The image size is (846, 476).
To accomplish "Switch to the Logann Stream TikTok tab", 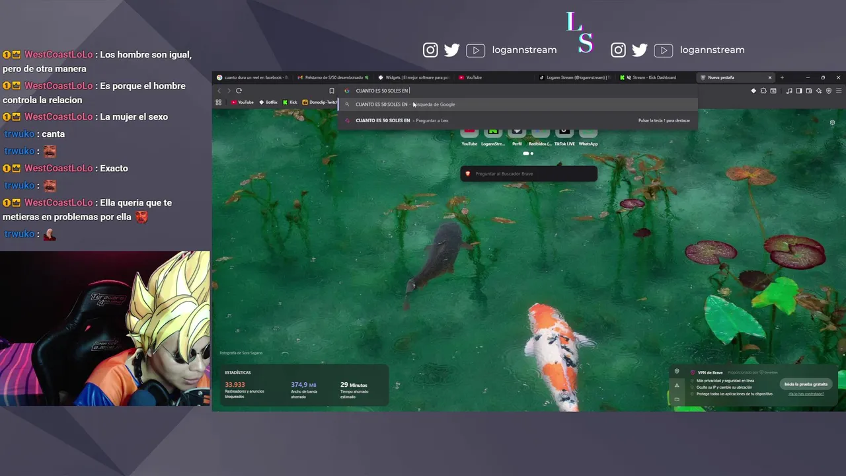I will (575, 77).
